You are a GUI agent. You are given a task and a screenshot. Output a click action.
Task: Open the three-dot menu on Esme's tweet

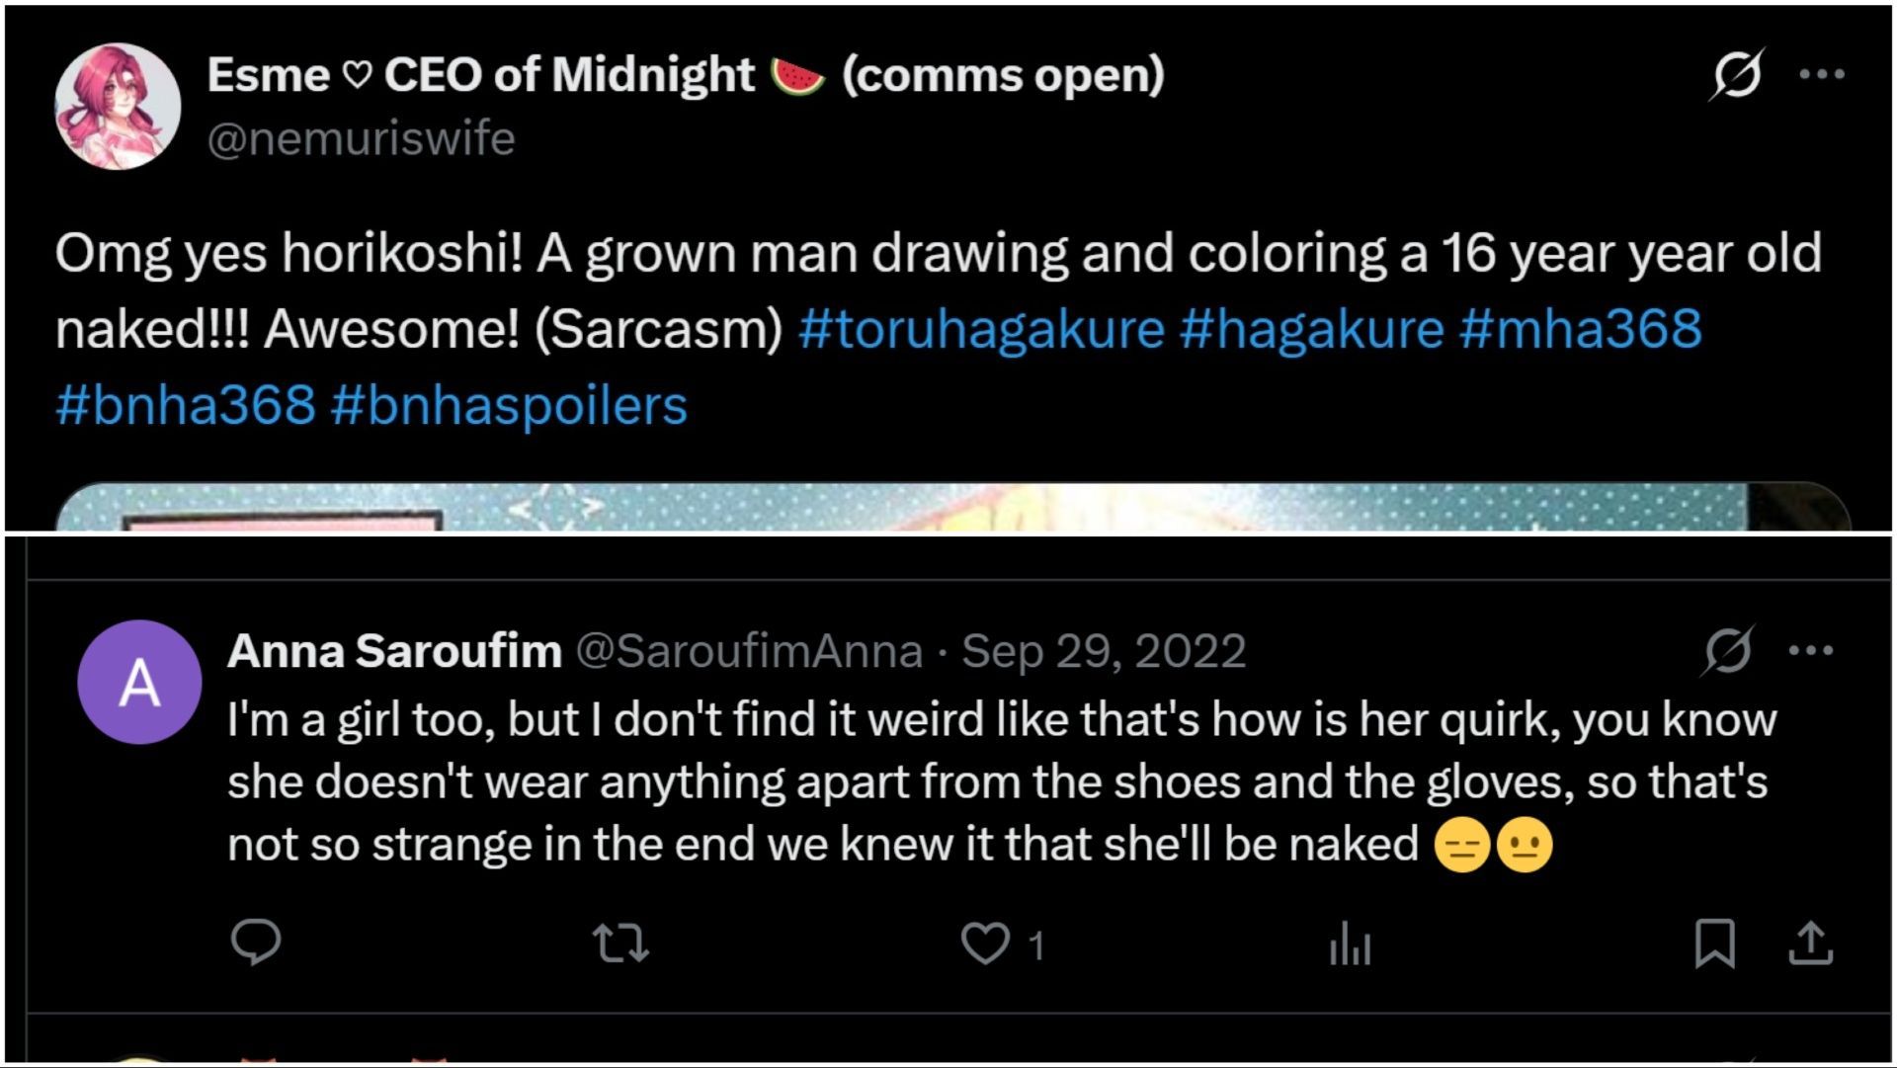[1822, 74]
